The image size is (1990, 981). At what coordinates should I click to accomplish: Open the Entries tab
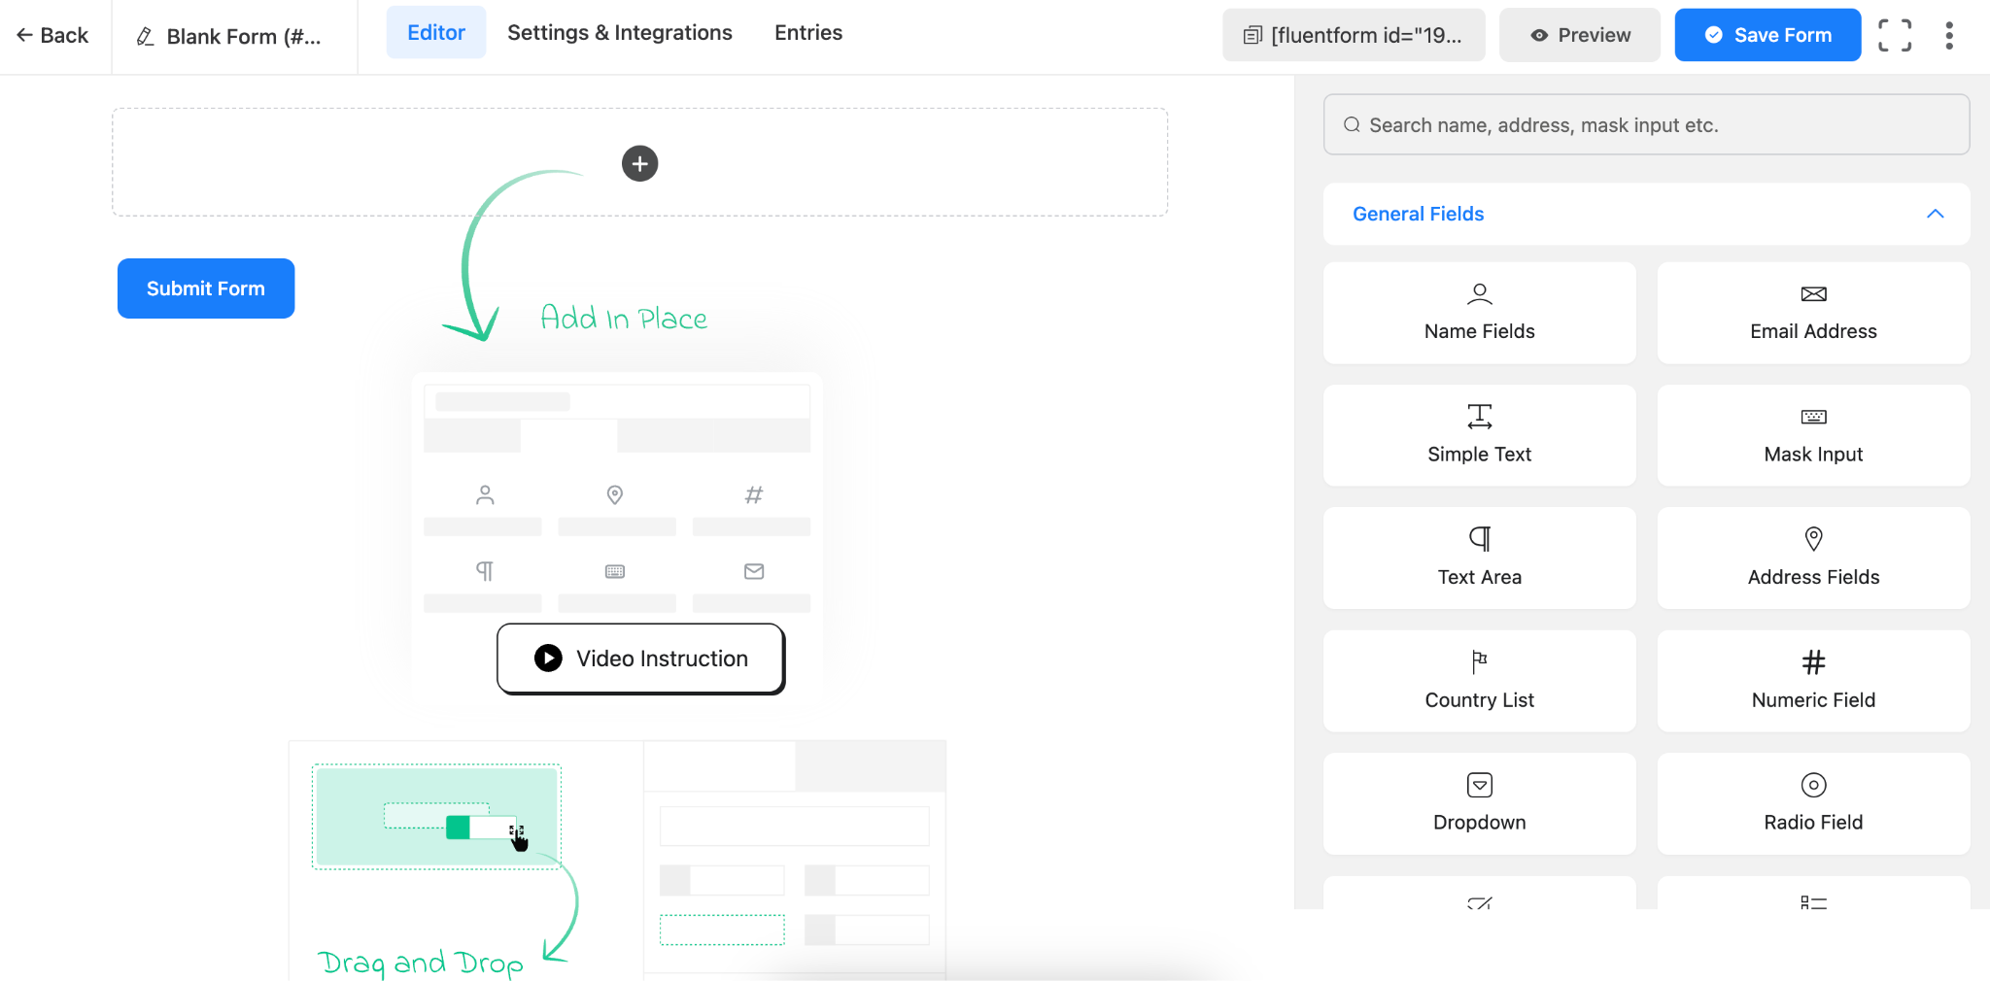point(807,32)
